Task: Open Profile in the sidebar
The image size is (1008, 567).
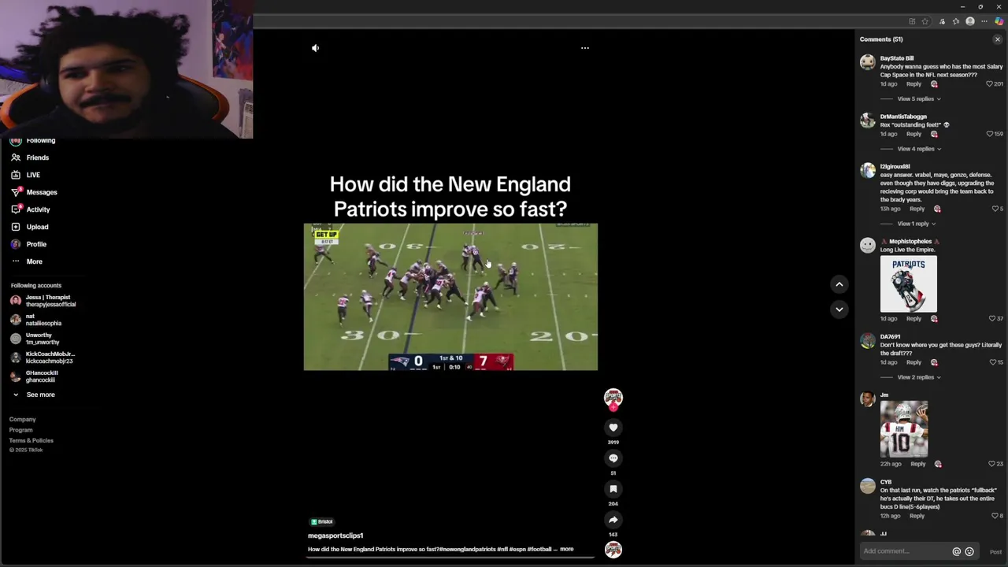Action: [x=28, y=244]
